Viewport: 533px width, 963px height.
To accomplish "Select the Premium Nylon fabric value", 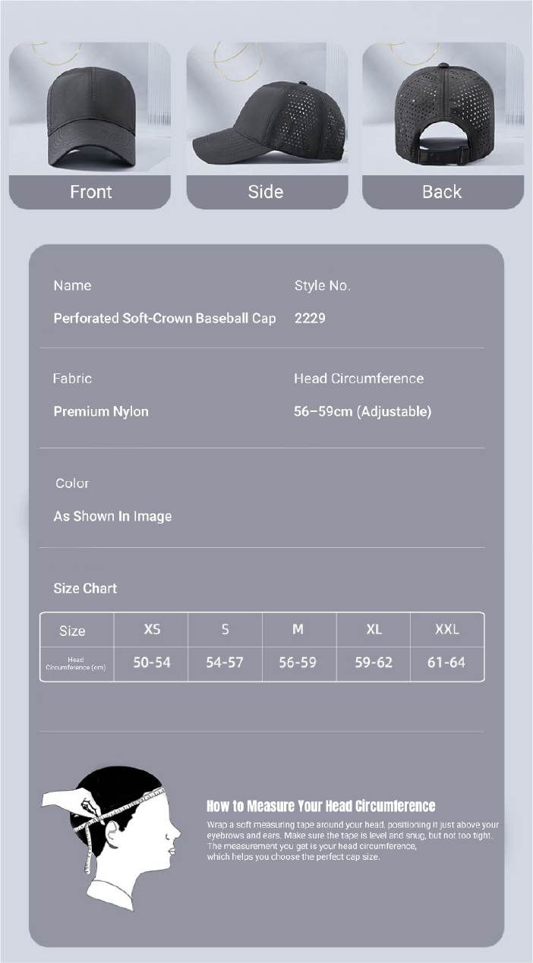I will 101,411.
